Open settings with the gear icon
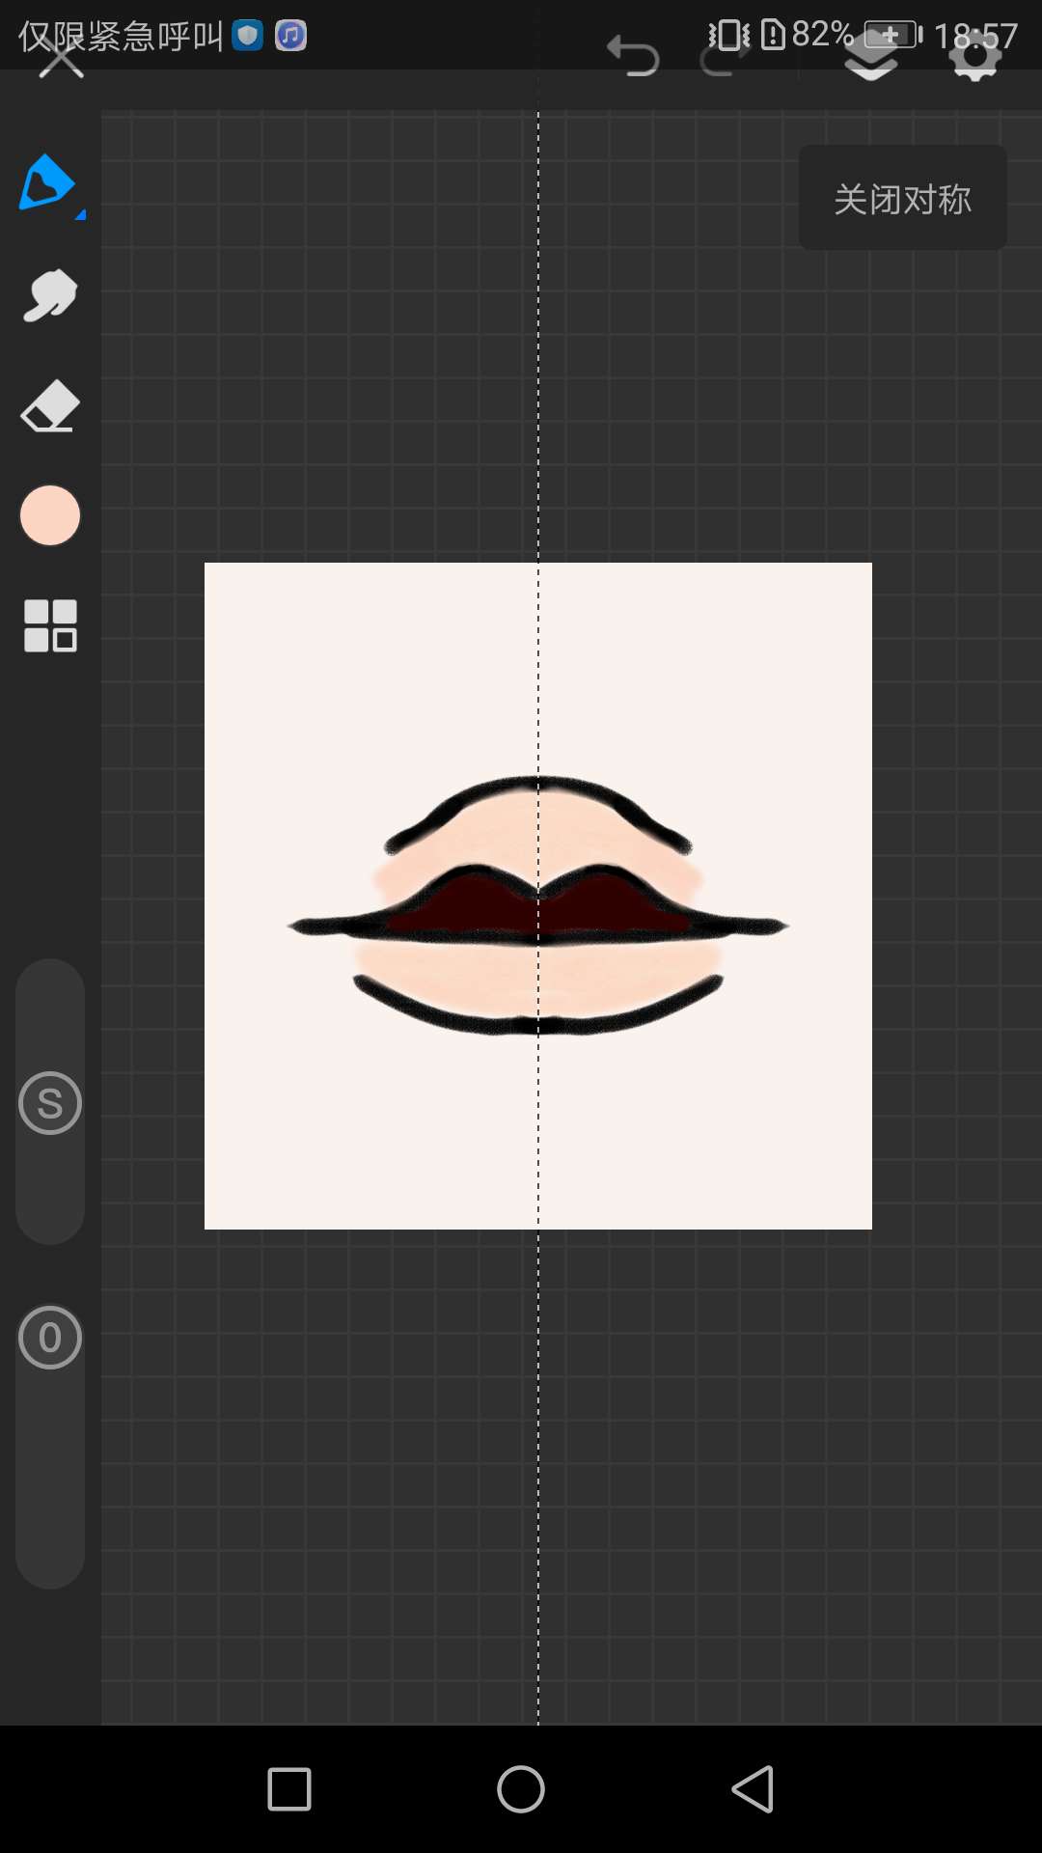The image size is (1042, 1853). [x=975, y=58]
